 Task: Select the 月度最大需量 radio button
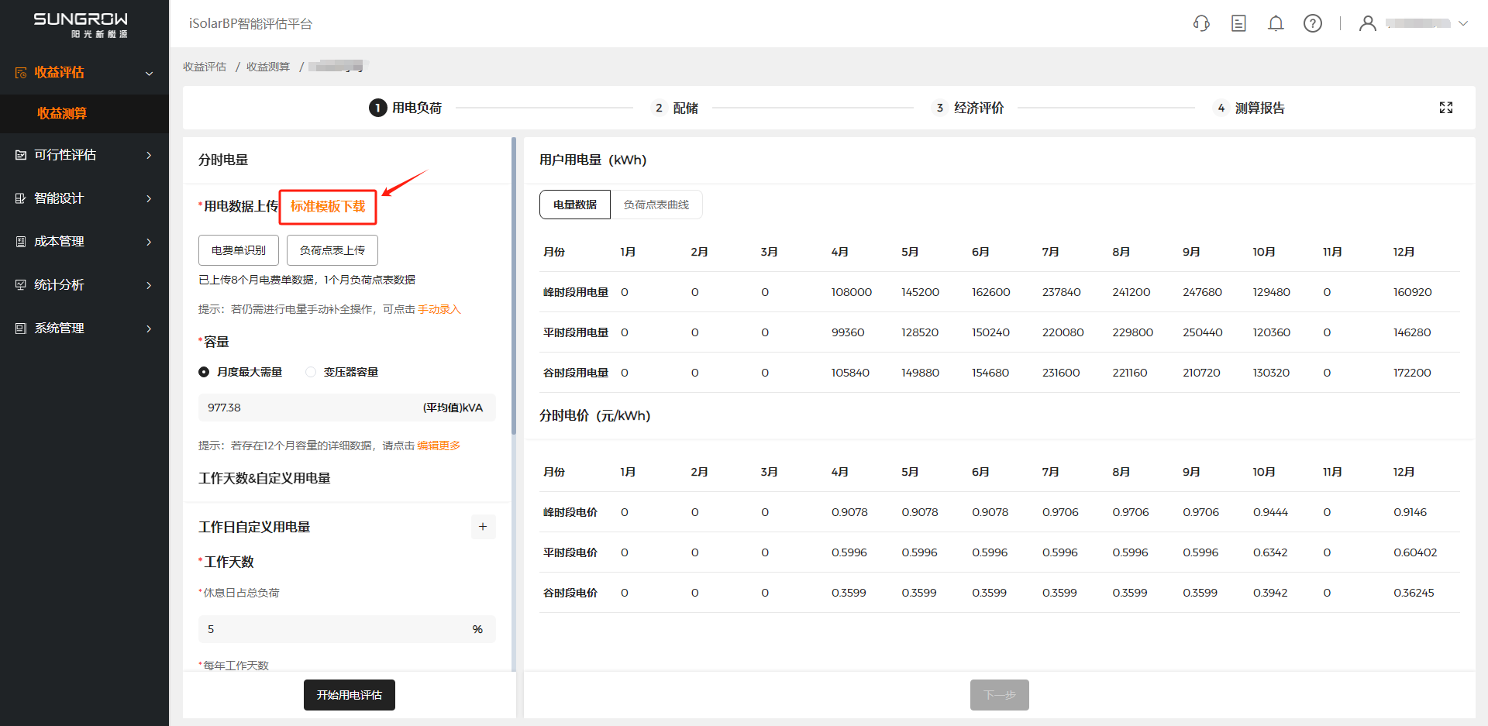click(x=204, y=372)
